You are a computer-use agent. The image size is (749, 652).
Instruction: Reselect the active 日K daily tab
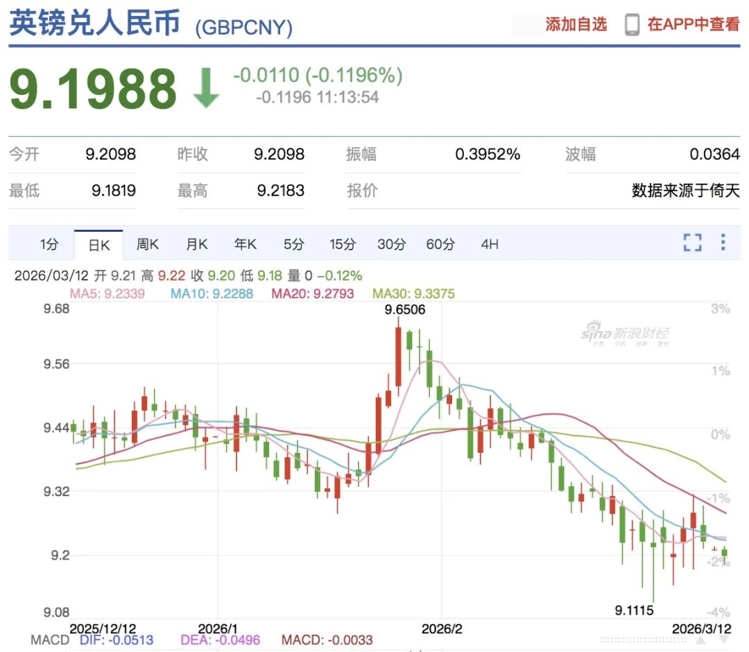(98, 244)
